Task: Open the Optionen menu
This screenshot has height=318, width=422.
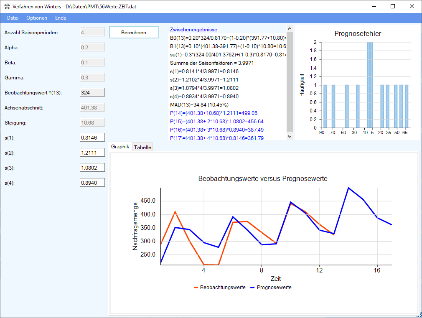Action: [x=37, y=18]
